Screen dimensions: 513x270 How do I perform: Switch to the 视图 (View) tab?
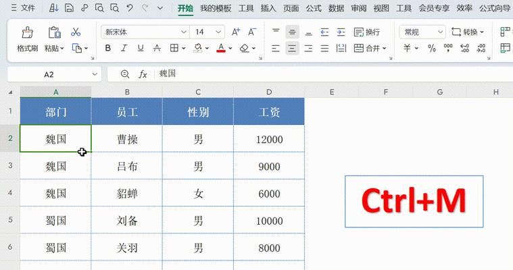381,8
